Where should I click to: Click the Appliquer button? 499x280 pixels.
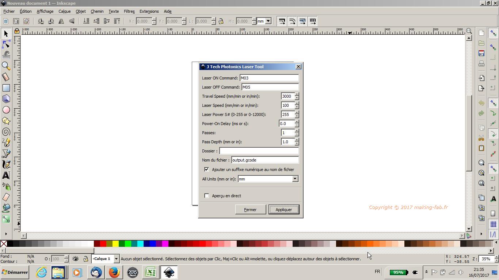(283, 210)
